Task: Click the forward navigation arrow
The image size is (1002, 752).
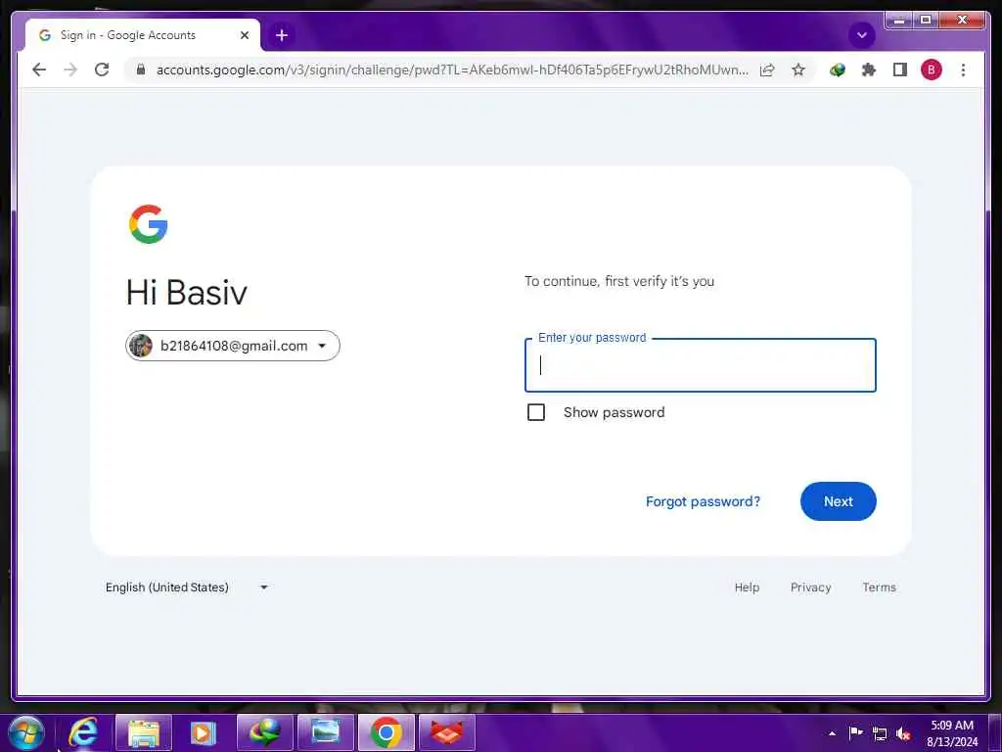Action: (x=70, y=70)
